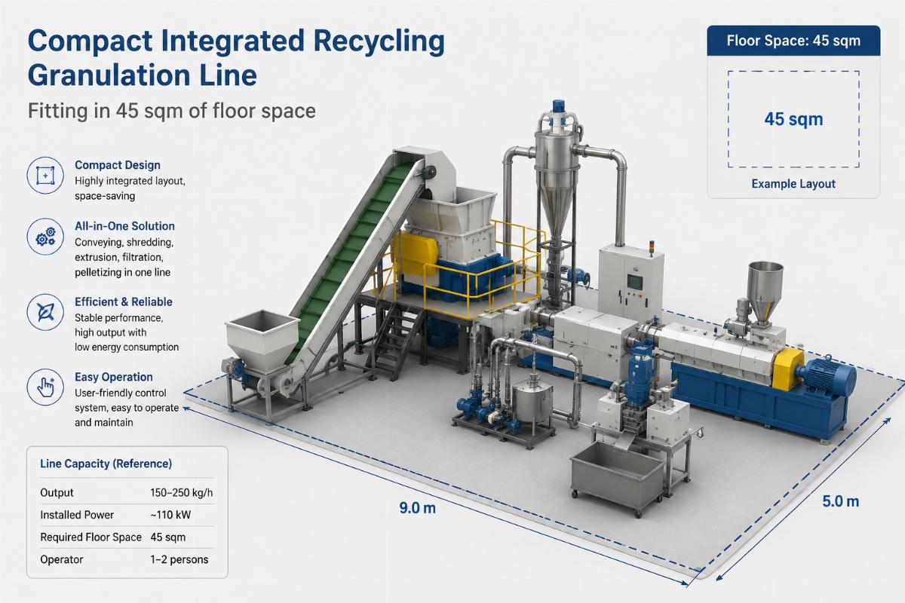
Task: Click the 'Compact Integrated Recycling' title line
Action: coord(235,41)
